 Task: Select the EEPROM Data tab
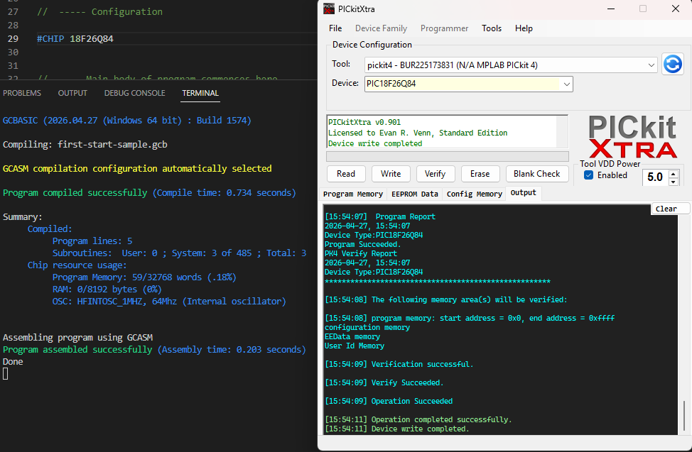pyautogui.click(x=415, y=194)
